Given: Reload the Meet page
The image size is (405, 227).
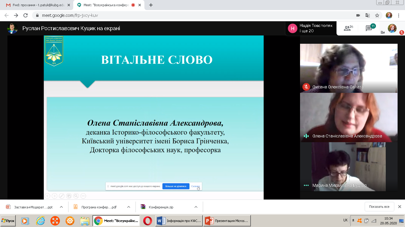Looking at the screenshot, I should coord(25,15).
